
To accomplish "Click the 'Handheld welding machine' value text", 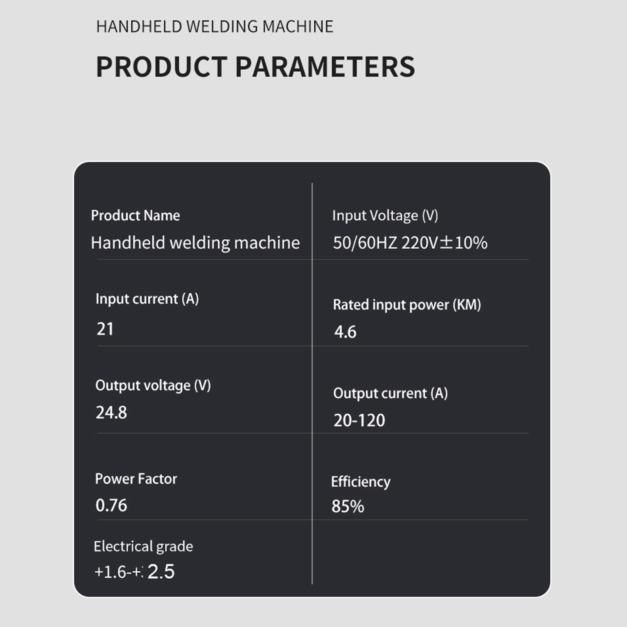I will [195, 243].
